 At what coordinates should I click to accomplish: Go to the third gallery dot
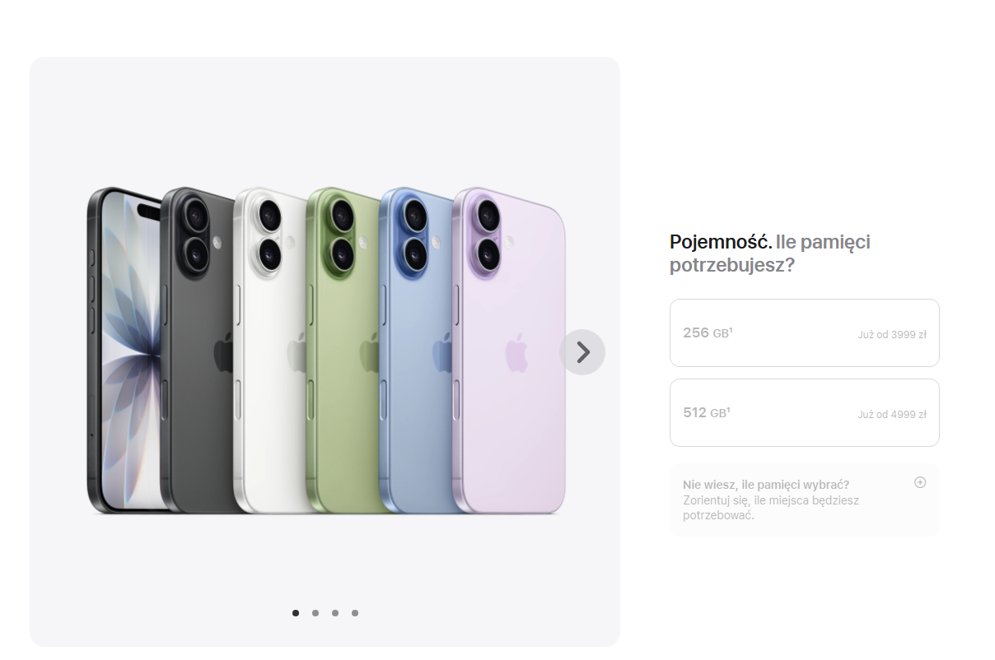(x=335, y=612)
